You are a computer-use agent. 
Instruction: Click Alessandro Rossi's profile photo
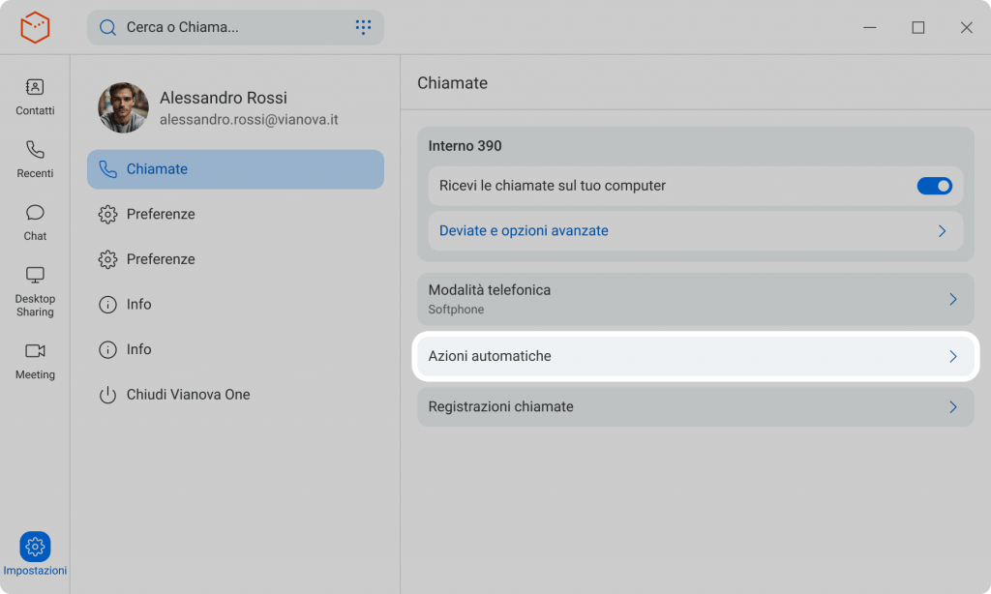(123, 107)
